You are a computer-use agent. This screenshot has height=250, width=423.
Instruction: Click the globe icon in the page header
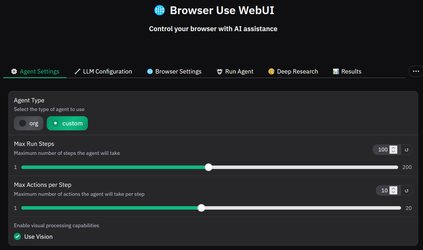click(x=159, y=10)
